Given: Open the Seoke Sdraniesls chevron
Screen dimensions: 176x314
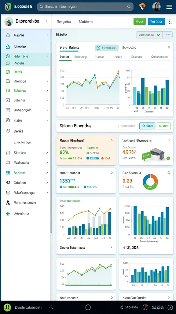Looking at the screenshot, I should [x=112, y=247].
